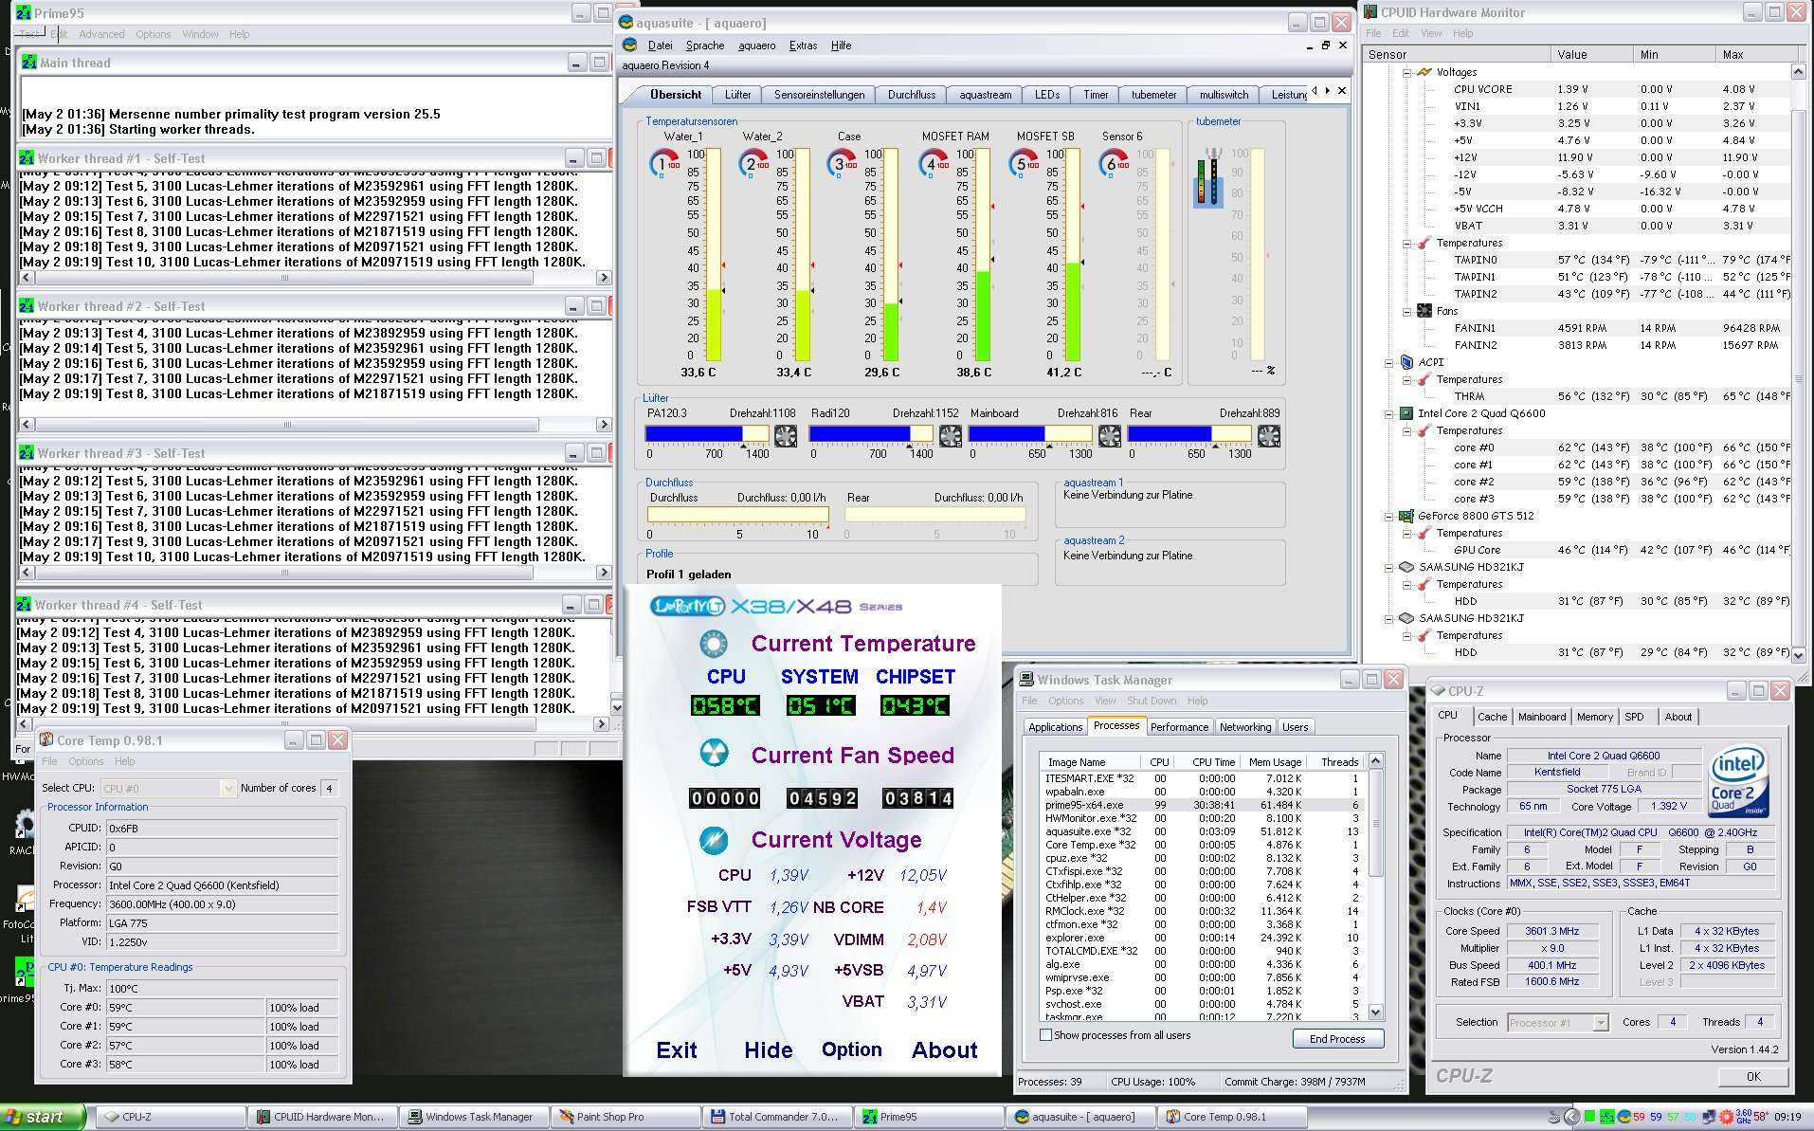Click the PA120.3 fan icon
This screenshot has height=1131, width=1814.
click(x=786, y=435)
